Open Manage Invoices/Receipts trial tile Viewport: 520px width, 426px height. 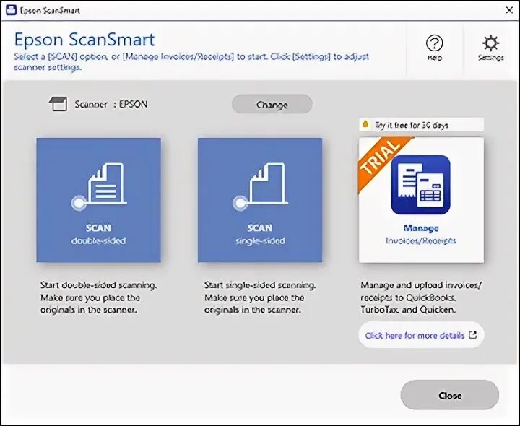click(x=421, y=200)
